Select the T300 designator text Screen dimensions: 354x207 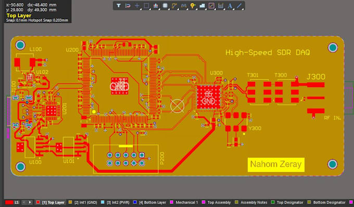pyautogui.click(x=281, y=75)
